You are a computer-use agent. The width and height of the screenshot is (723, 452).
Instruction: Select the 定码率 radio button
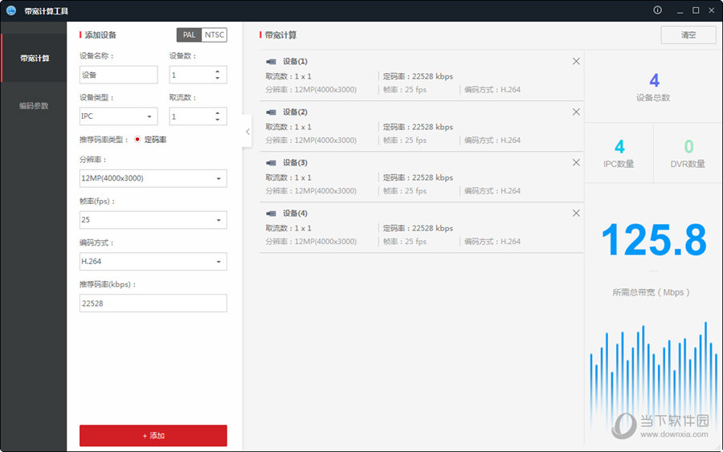(x=137, y=140)
